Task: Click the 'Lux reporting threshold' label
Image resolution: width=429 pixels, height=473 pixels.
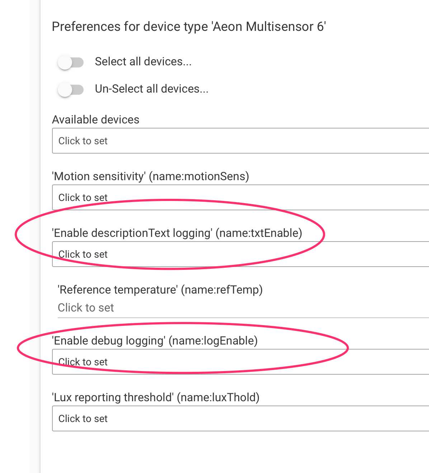Action: [x=156, y=397]
